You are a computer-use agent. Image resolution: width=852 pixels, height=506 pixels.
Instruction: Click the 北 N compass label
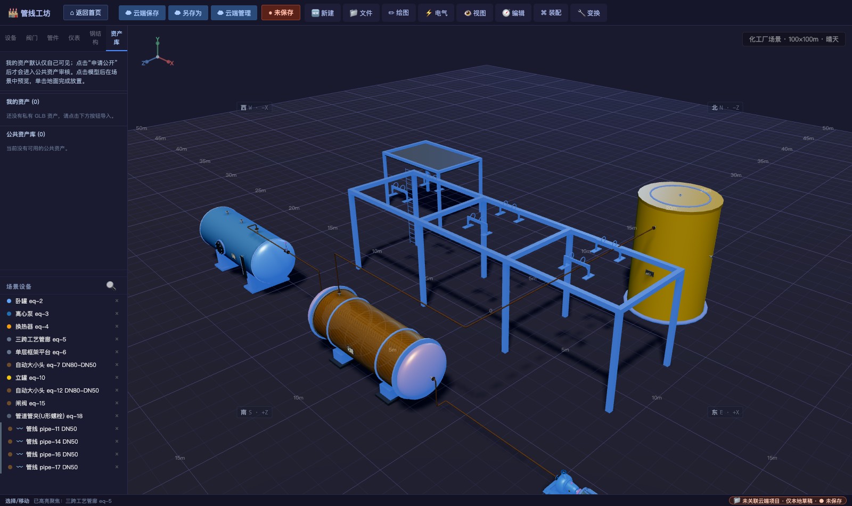pos(725,108)
